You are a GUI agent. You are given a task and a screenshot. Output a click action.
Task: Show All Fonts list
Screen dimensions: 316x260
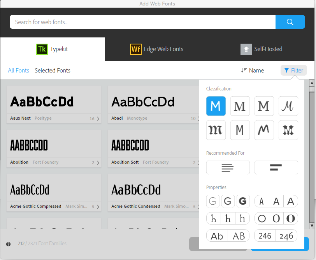pyautogui.click(x=18, y=71)
